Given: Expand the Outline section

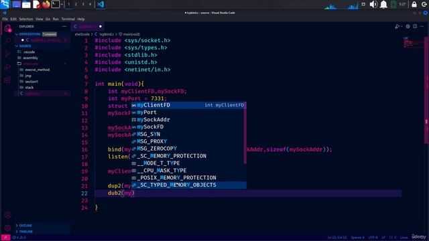Looking at the screenshot, I should (x=25, y=226).
